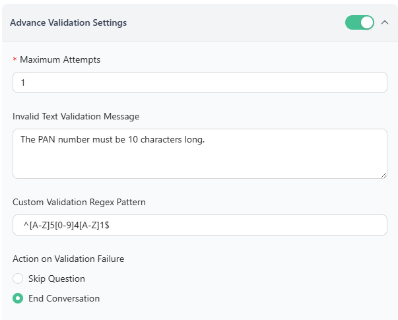Click the Custom Validation Regex Pattern label
Viewport: 398px width, 320px height.
coord(79,202)
